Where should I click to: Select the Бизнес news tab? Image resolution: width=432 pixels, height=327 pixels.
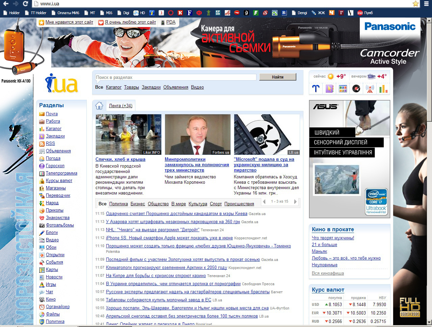click(138, 204)
